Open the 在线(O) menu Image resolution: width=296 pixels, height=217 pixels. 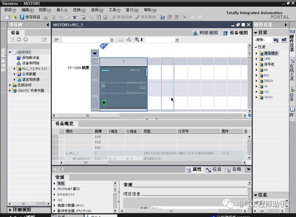point(79,10)
